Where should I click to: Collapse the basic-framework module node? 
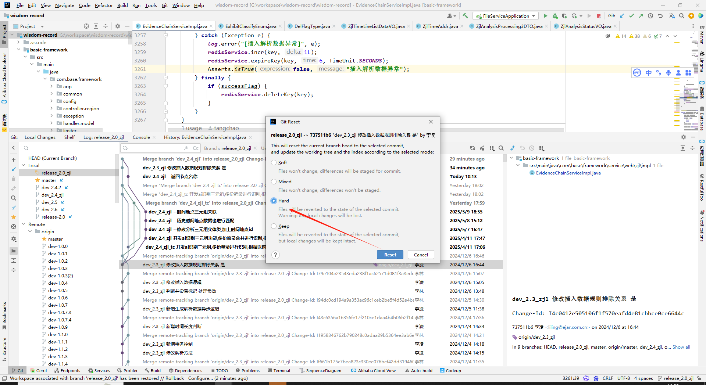coord(18,50)
